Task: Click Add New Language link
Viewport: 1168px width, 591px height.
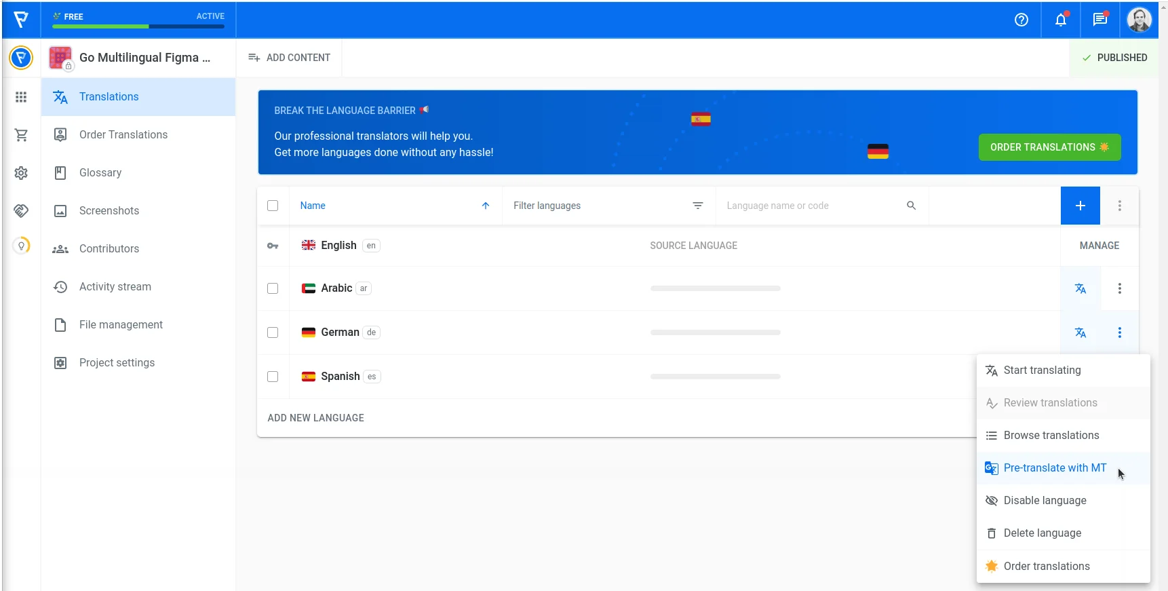Action: pos(315,418)
